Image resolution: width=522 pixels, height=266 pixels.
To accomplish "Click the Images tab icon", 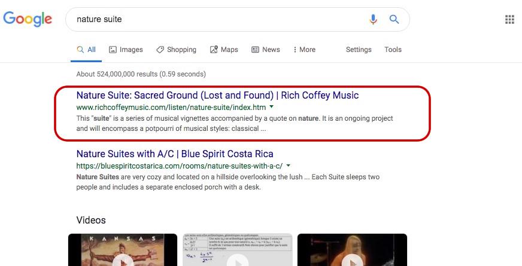I will (x=113, y=50).
